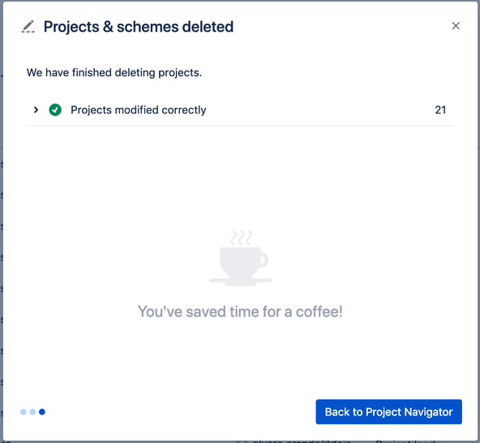Viewport: 480px width, 443px height.
Task: Click the count 21 of modified projects
Action: coord(440,110)
